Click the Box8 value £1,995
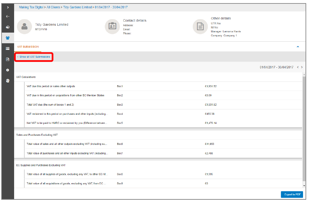The height and width of the screenshot is (200, 309). click(x=209, y=174)
